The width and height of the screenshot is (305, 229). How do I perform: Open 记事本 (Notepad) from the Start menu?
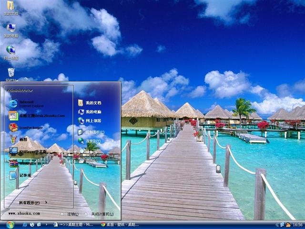20,175
